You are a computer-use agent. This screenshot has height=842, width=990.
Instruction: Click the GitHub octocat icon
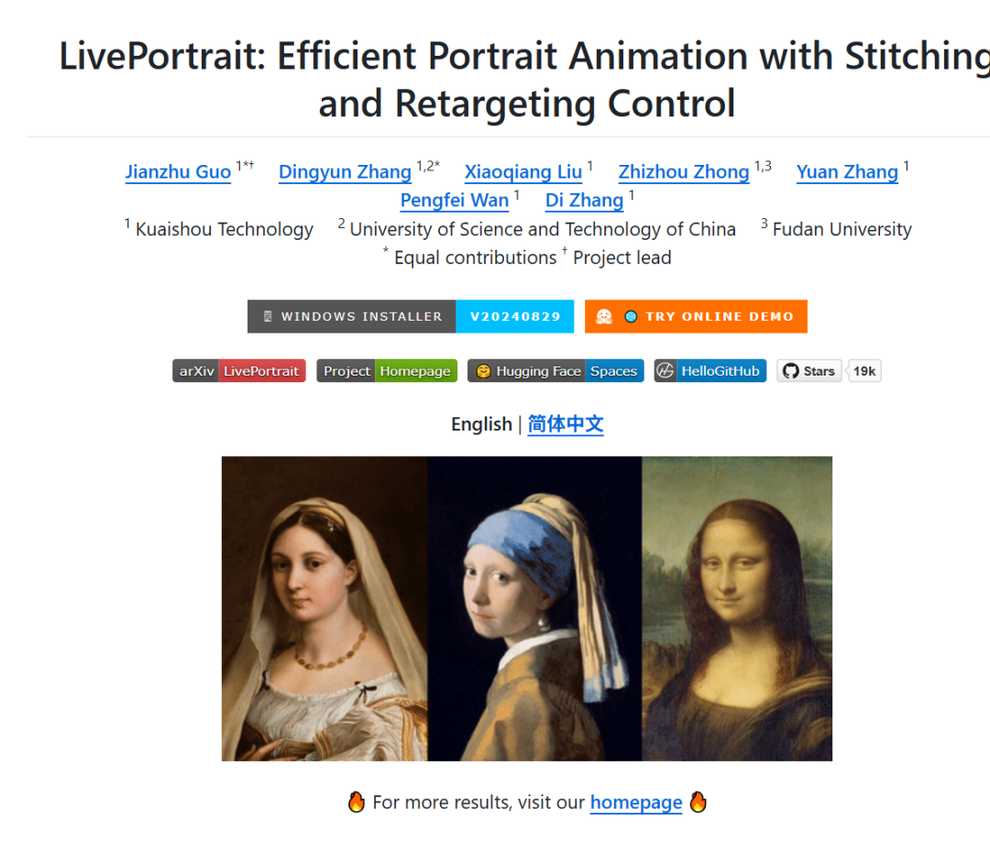click(790, 371)
